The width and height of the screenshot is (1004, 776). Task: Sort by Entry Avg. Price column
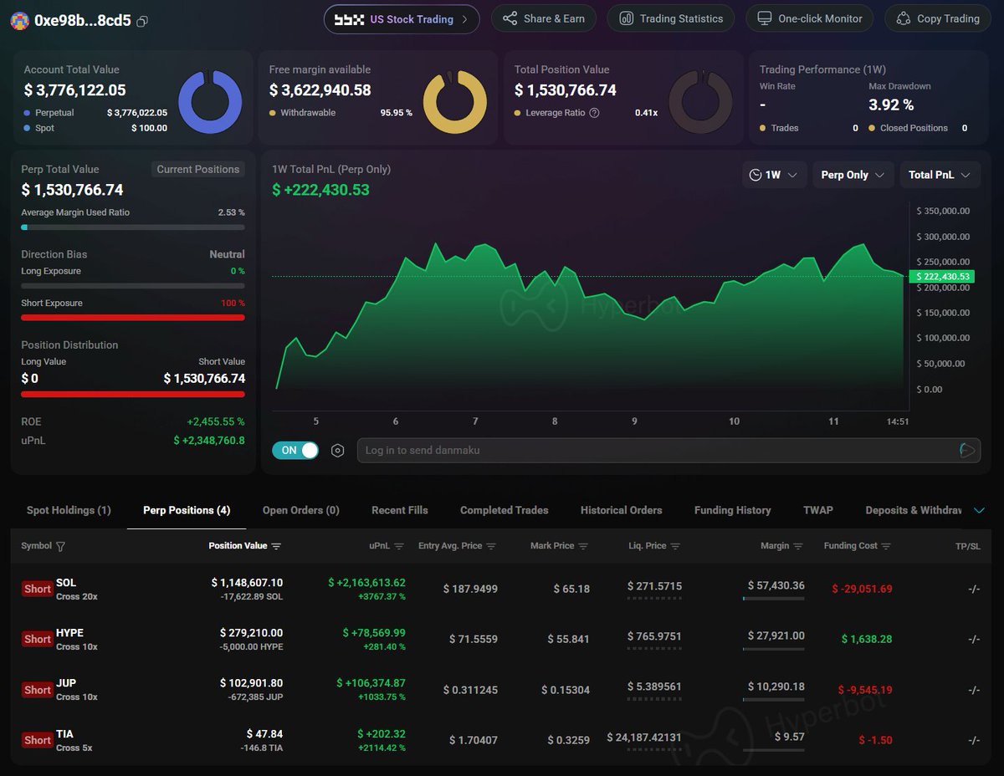tap(491, 546)
